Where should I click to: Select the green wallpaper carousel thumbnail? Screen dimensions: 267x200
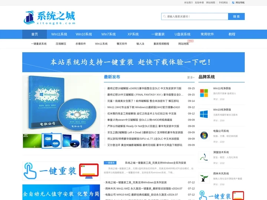(32, 141)
